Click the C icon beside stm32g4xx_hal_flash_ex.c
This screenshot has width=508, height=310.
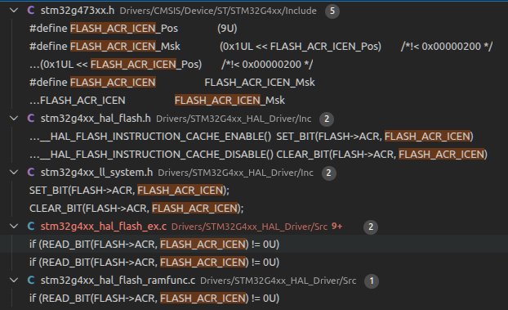31,227
